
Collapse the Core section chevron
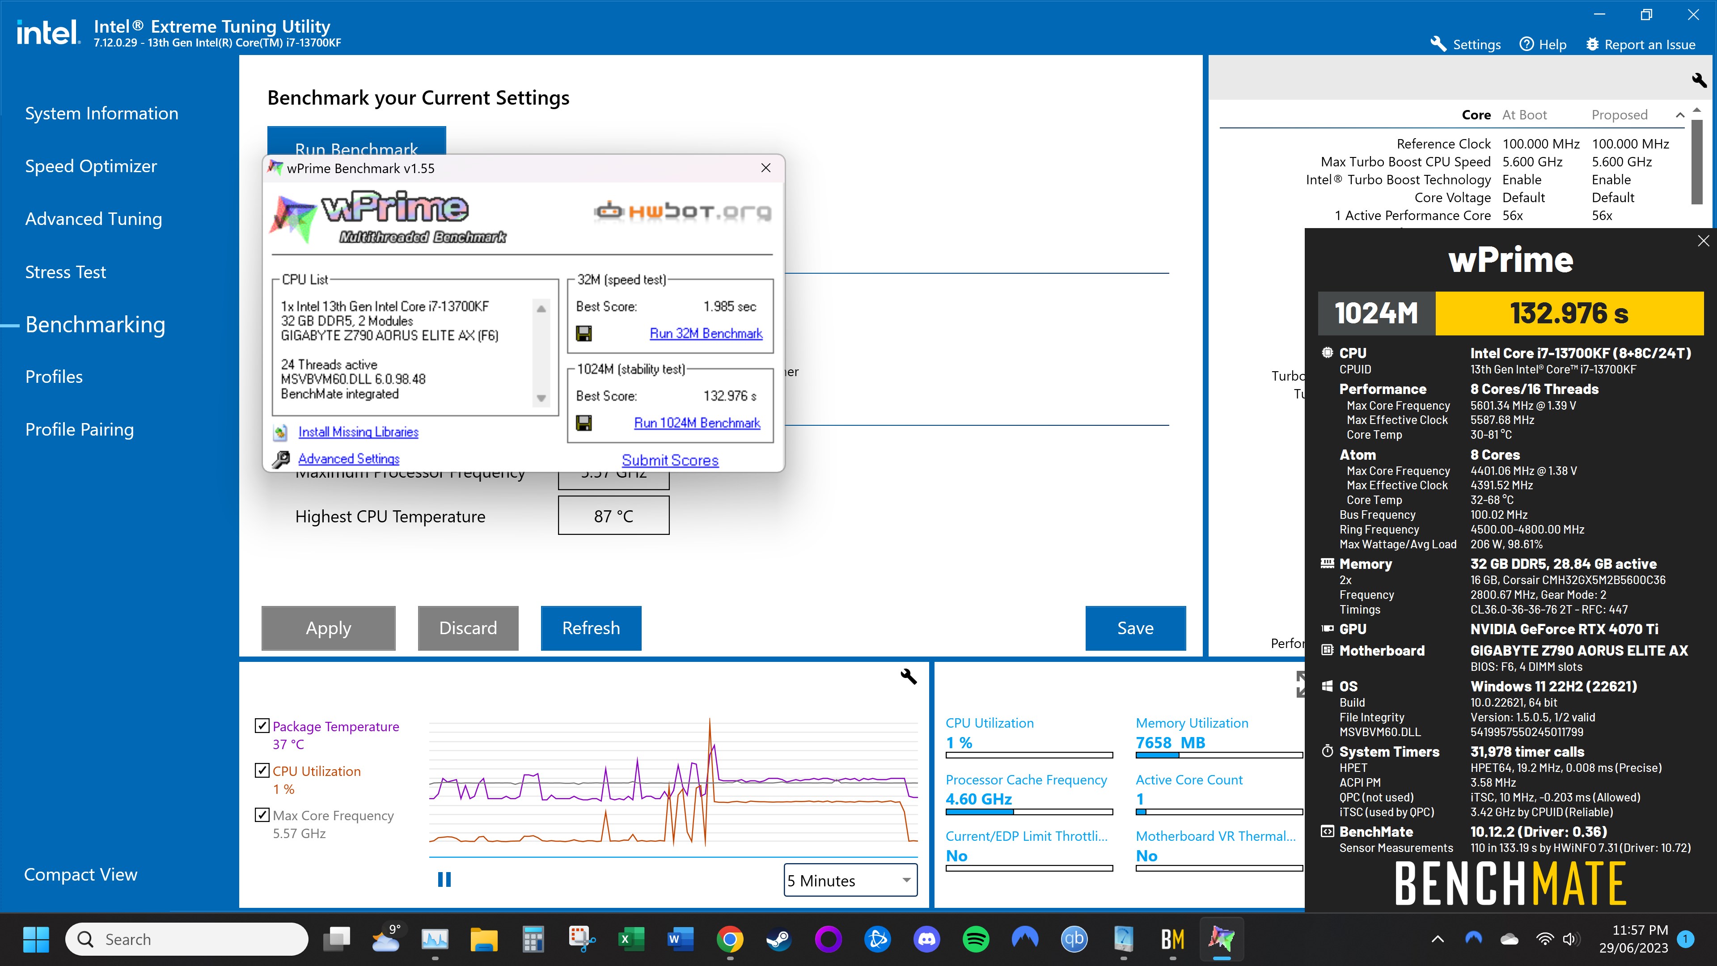1680,115
